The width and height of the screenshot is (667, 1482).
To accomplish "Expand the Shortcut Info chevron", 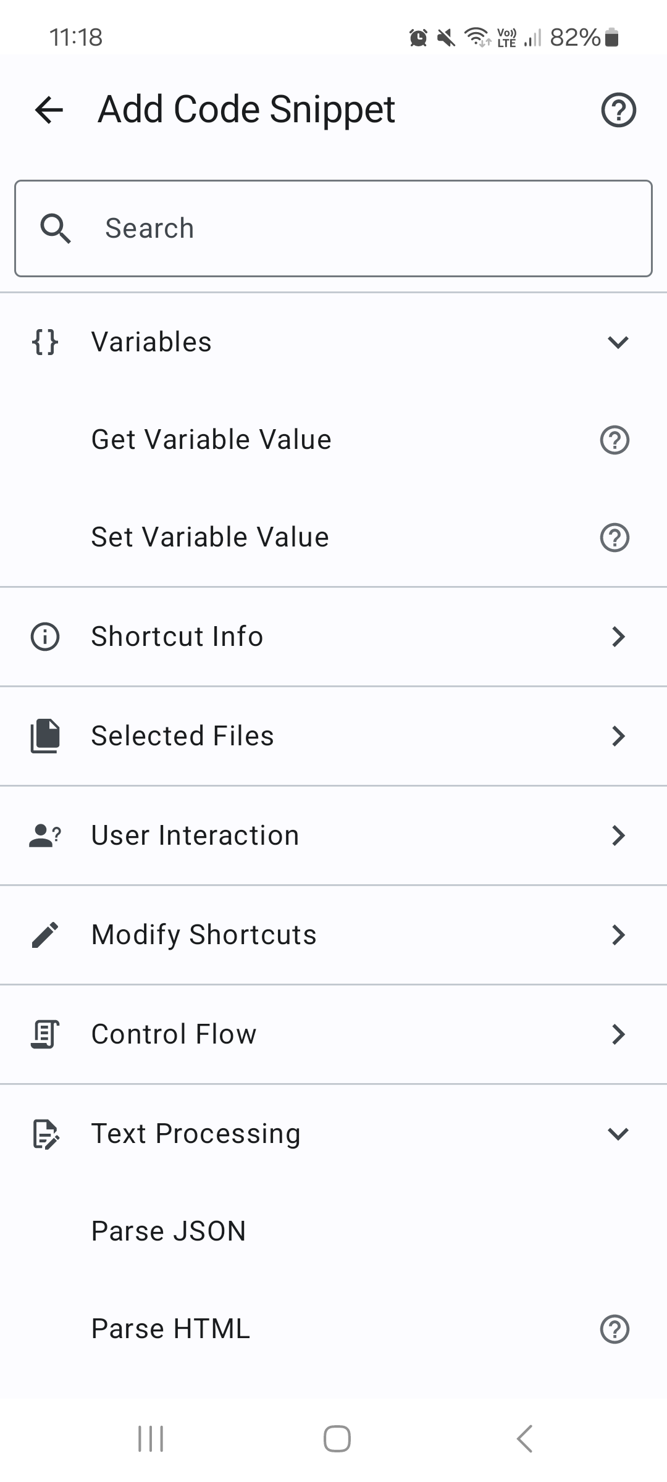I will 618,637.
